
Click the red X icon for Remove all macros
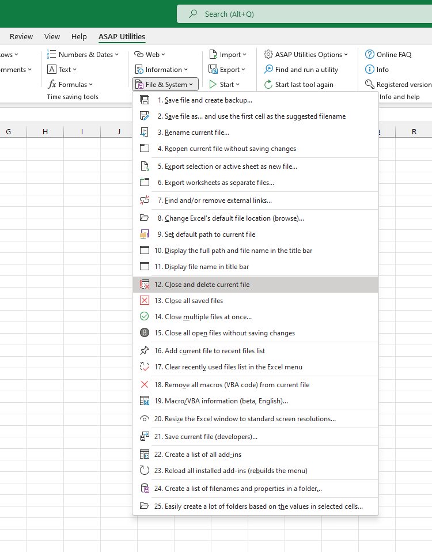(x=144, y=385)
